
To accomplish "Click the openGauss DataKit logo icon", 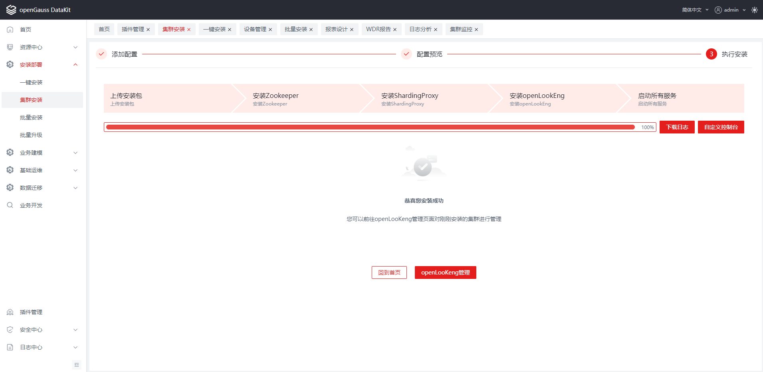I will pyautogui.click(x=11, y=10).
